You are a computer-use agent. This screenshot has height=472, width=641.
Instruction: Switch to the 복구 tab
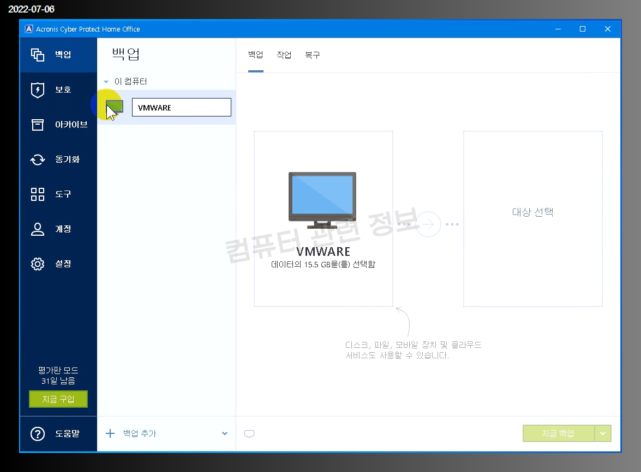coord(313,54)
